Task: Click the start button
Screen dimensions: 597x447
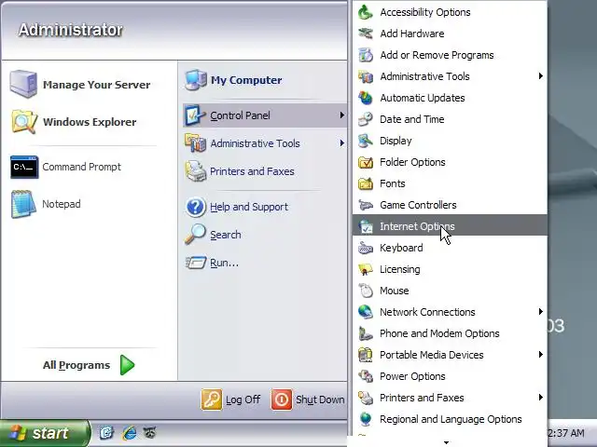Action: pyautogui.click(x=45, y=433)
